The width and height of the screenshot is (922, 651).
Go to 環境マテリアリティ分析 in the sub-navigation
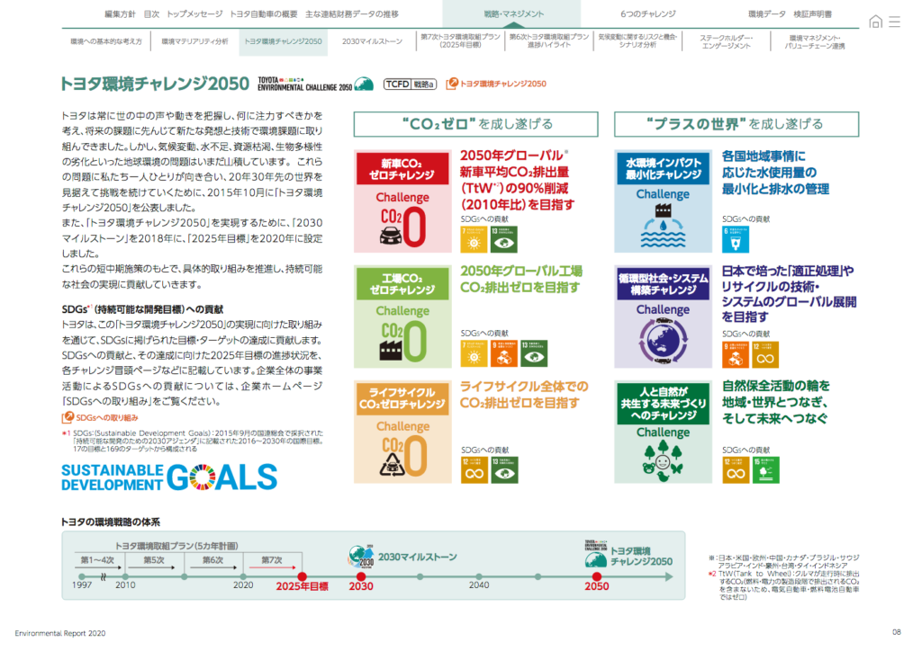tap(194, 41)
